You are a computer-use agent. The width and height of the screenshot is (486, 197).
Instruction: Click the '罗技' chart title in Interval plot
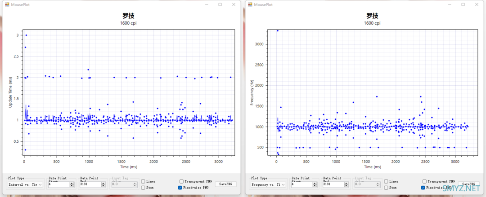coord(129,16)
